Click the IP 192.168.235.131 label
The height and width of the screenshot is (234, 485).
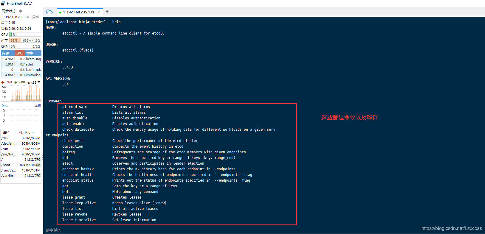(x=16, y=17)
